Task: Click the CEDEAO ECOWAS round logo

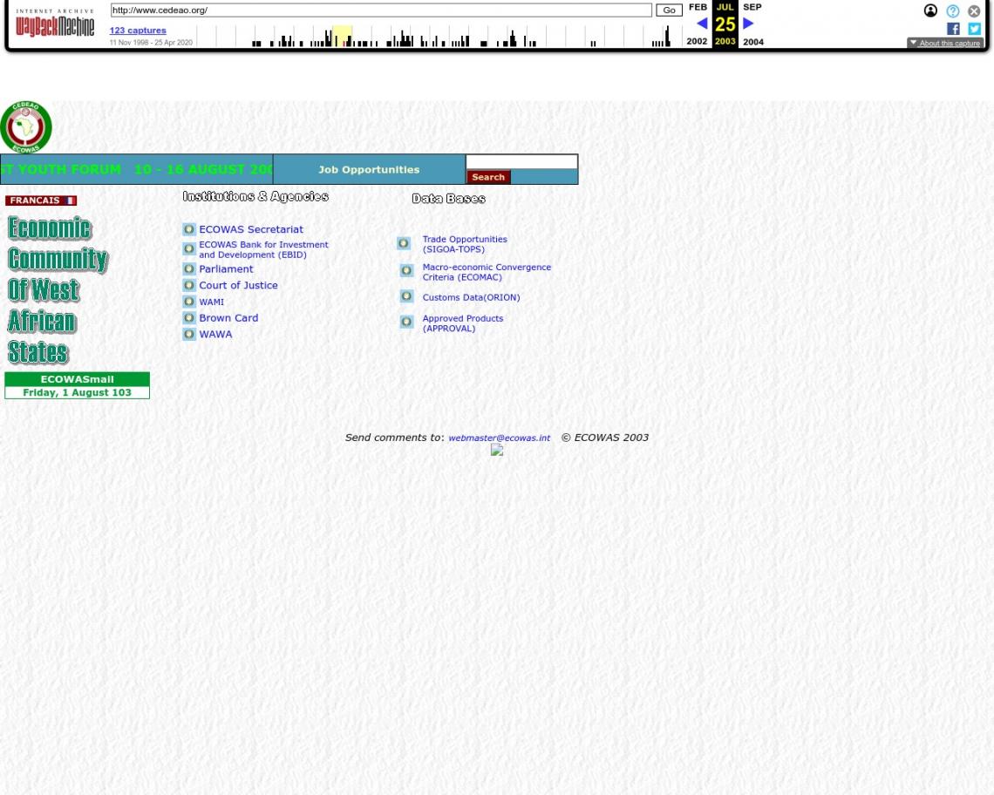Action: click(x=26, y=126)
